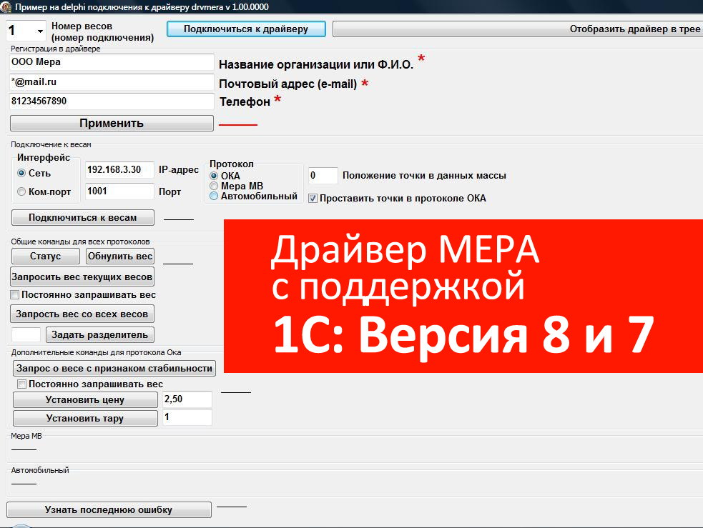Screen dimensions: 703x528
Task: Enable 'Постоянно запрашивать вес' under common commands
Action: (x=14, y=294)
